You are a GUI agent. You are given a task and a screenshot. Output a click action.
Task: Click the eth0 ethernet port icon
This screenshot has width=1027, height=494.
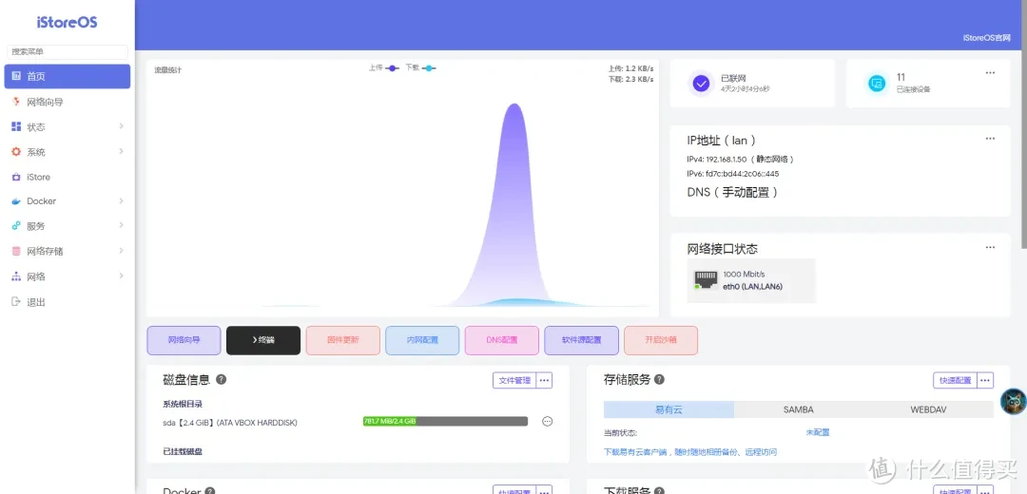coord(706,280)
